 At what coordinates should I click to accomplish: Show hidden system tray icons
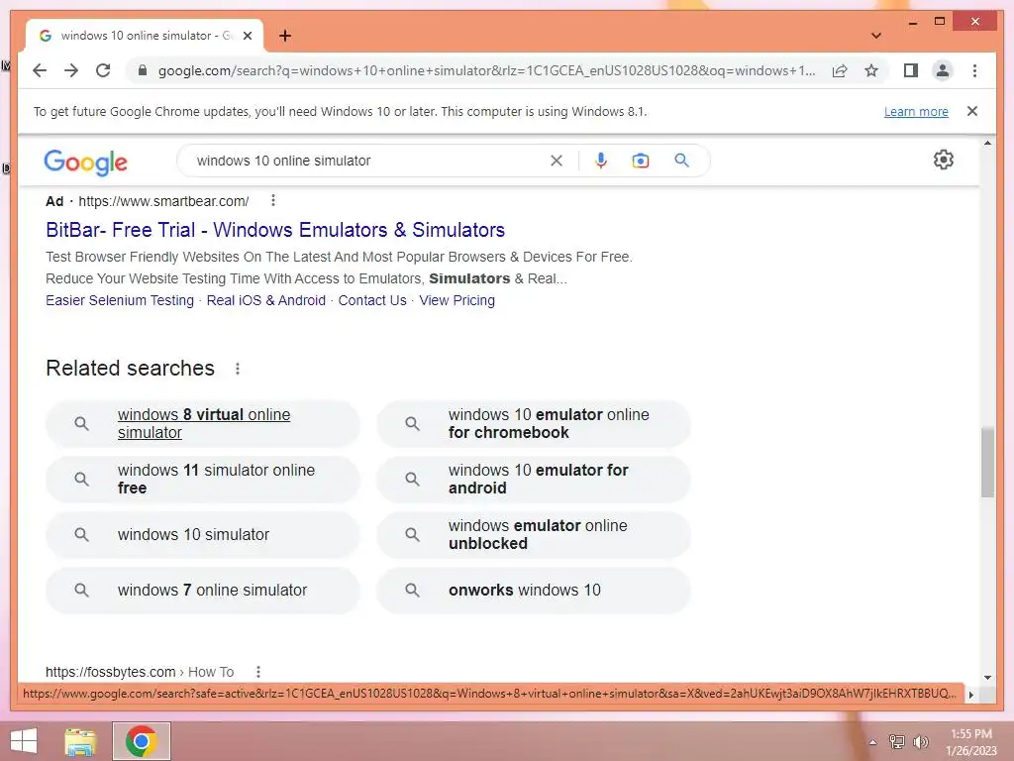[873, 742]
